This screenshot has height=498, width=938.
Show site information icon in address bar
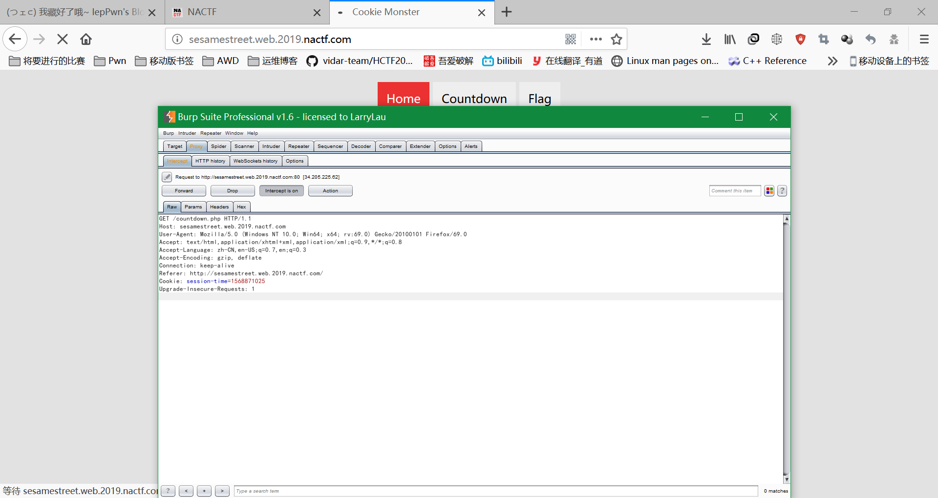coord(177,39)
